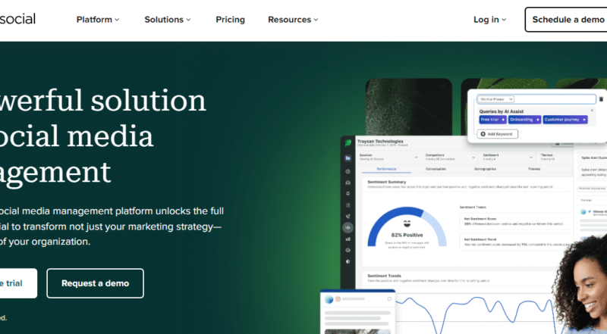607x334 pixels.
Task: Click the Sprout leaf logo in dashboard sidebar
Action: tap(348, 142)
